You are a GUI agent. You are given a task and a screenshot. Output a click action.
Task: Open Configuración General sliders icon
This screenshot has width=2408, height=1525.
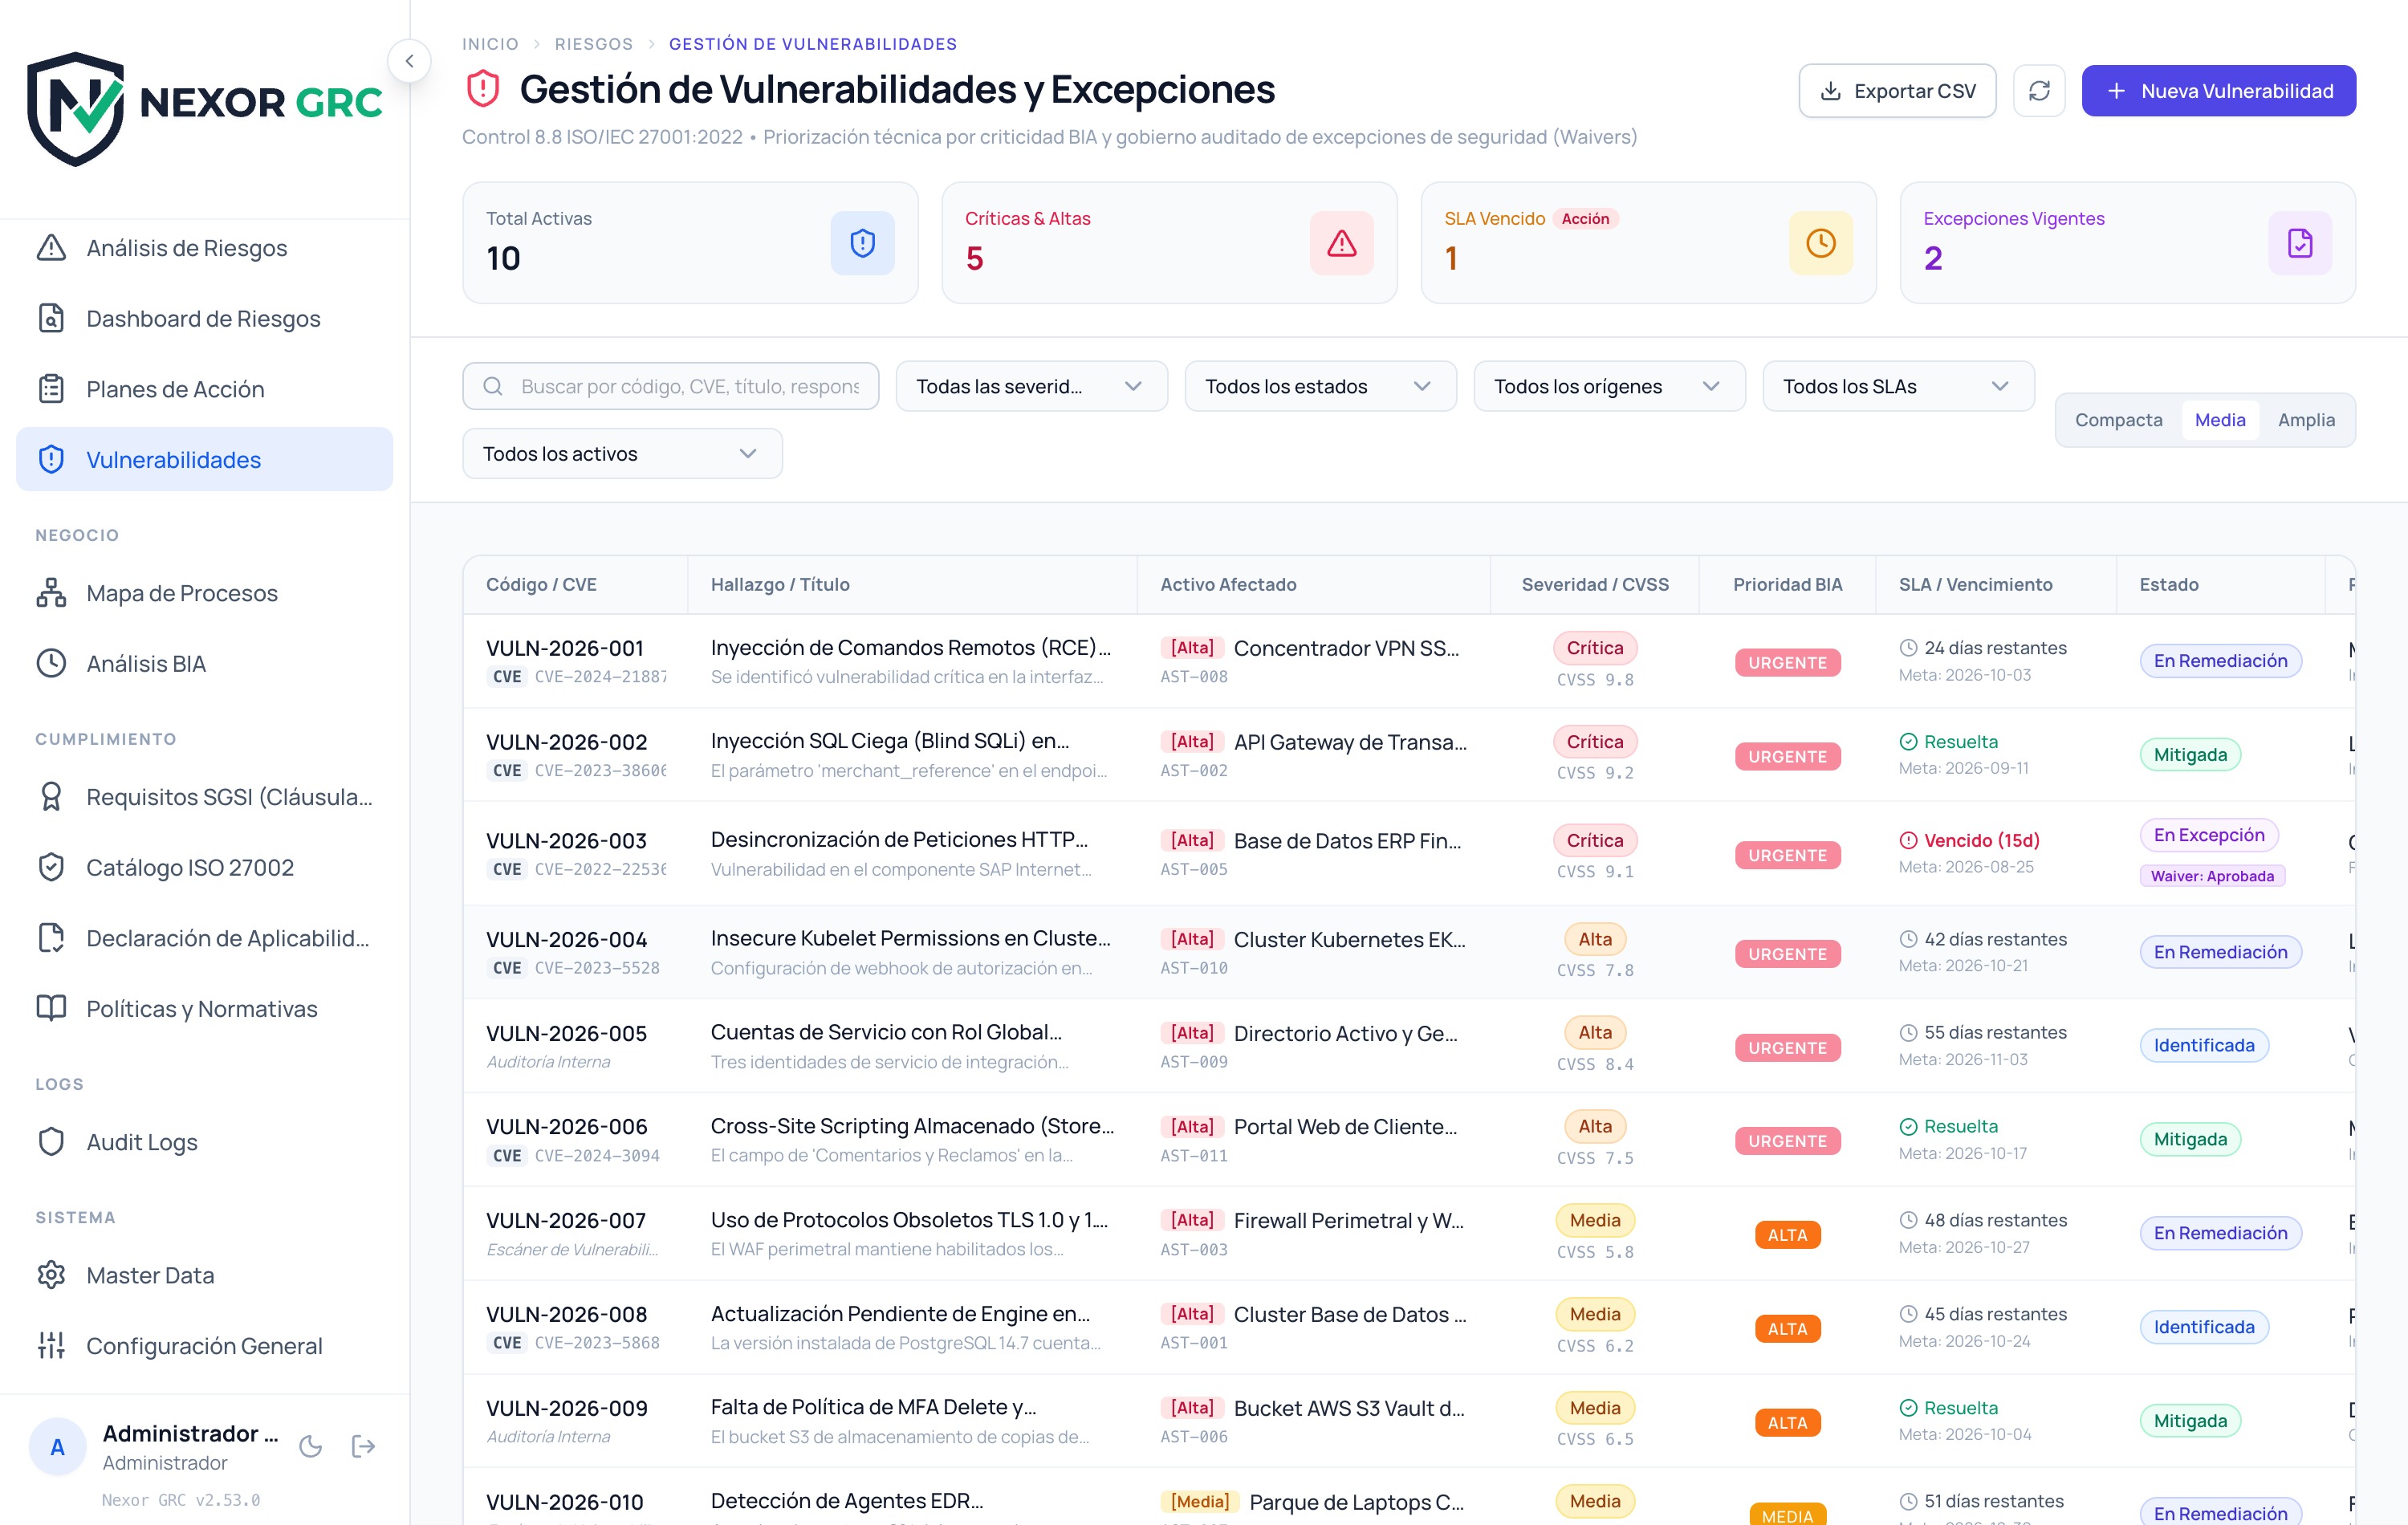(51, 1345)
